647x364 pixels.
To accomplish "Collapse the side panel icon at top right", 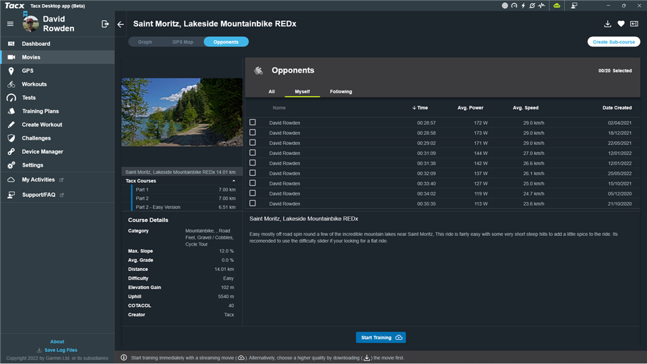I will point(634,24).
